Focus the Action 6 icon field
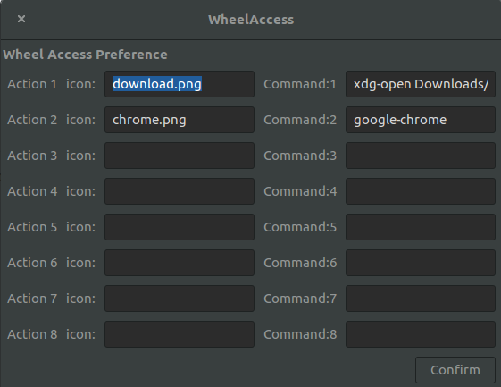501x387 pixels. coord(180,264)
